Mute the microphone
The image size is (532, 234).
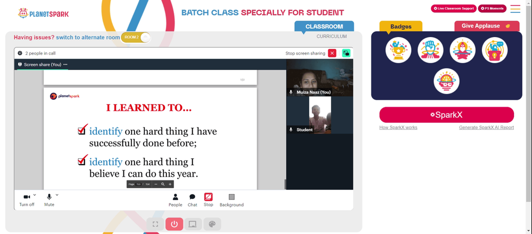49,200
